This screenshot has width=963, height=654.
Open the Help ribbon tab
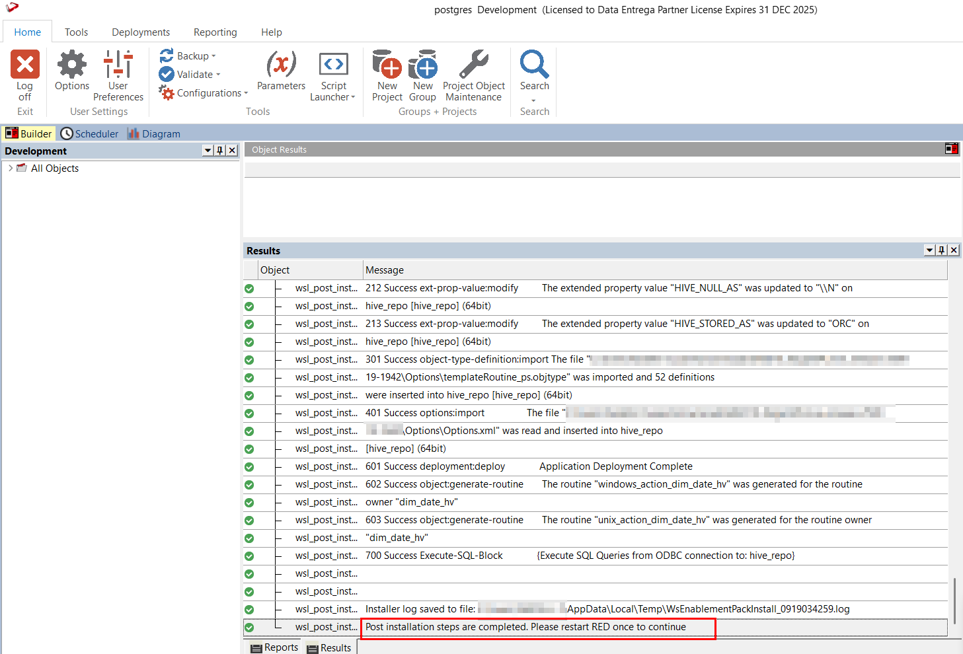click(x=272, y=32)
